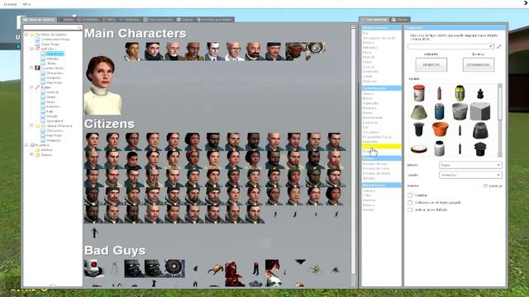Choose the yellow-green canister model
Viewport: 529px width, 297px height.
[x=460, y=93]
